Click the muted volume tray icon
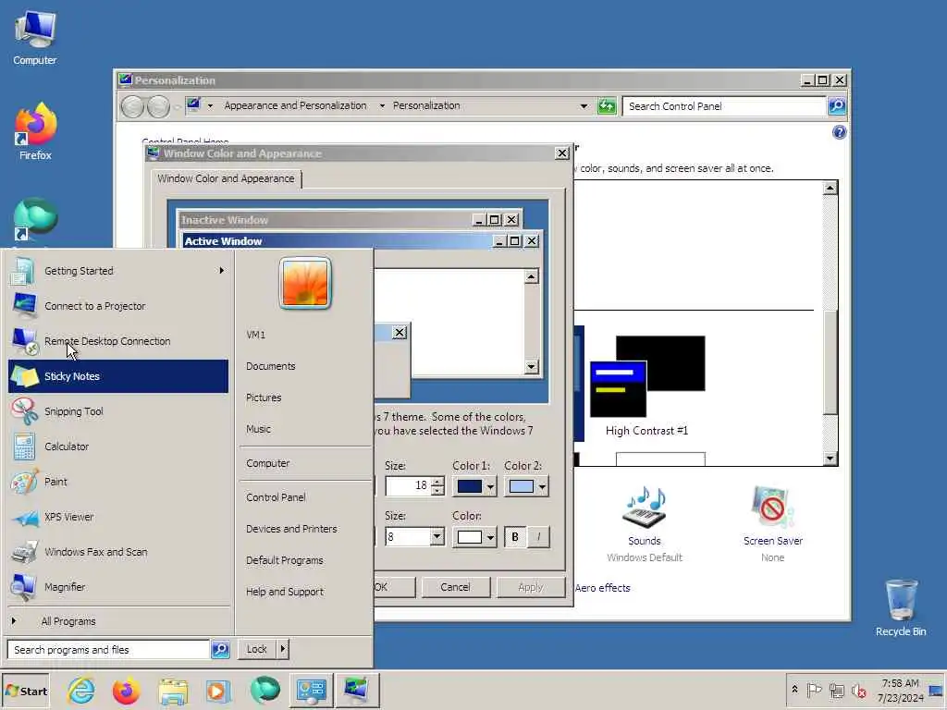Screen dimensions: 947x710 click(x=858, y=690)
